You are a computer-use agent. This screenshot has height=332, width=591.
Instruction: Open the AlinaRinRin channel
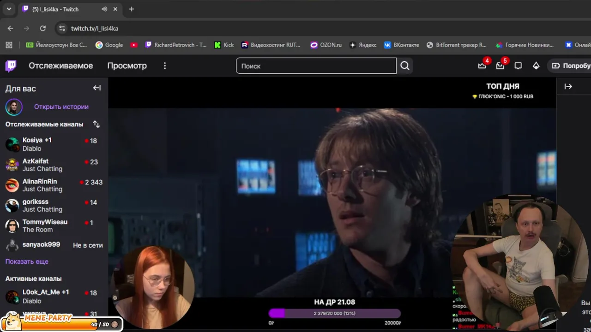pyautogui.click(x=54, y=185)
